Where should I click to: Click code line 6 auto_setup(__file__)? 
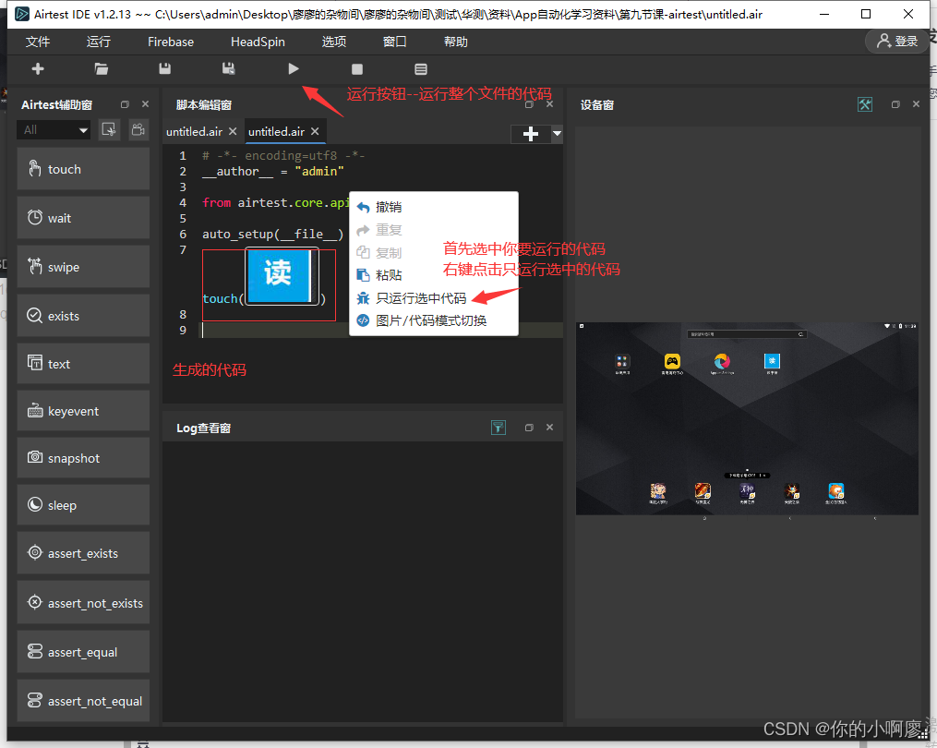point(272,234)
